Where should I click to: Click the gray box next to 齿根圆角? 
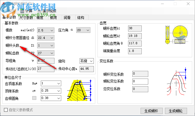(34, 98)
